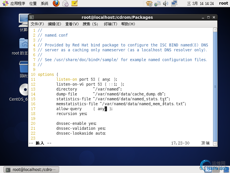
Task: Open the 系统 system menu
Action: coord(44,3)
